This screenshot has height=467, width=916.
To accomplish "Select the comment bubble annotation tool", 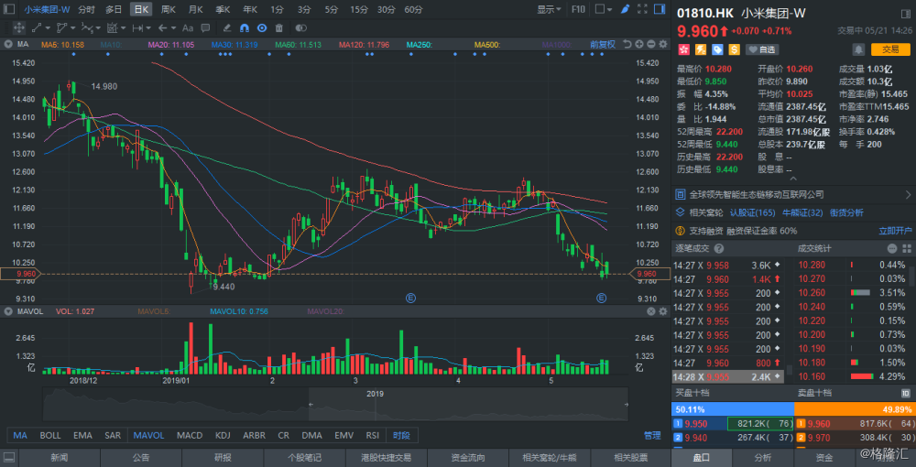I will coord(205,27).
